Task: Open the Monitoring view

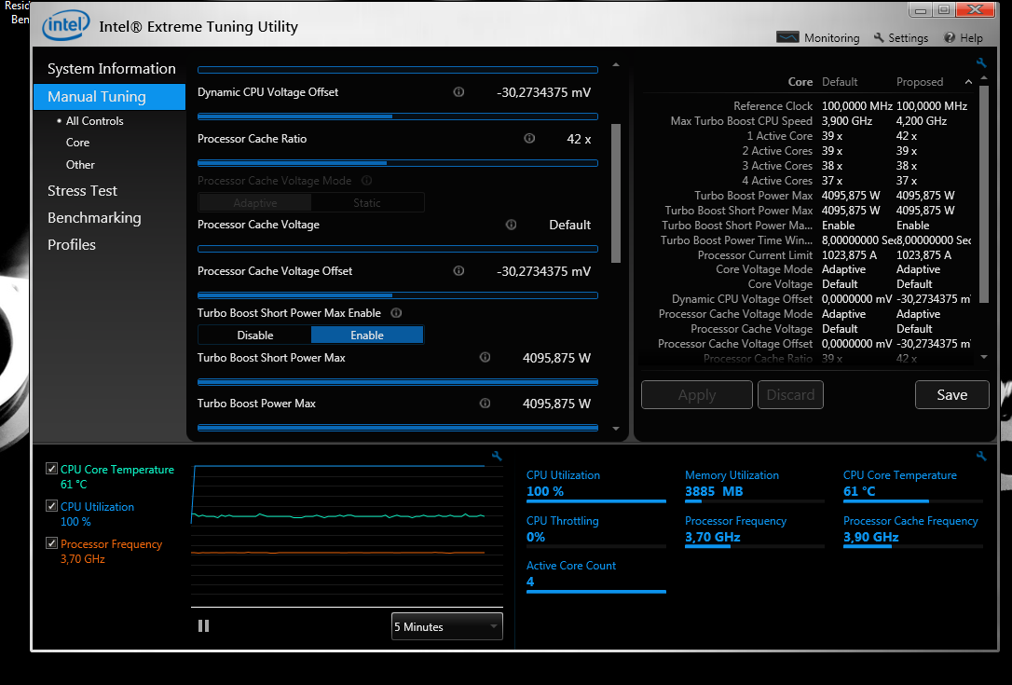Action: 818,37
